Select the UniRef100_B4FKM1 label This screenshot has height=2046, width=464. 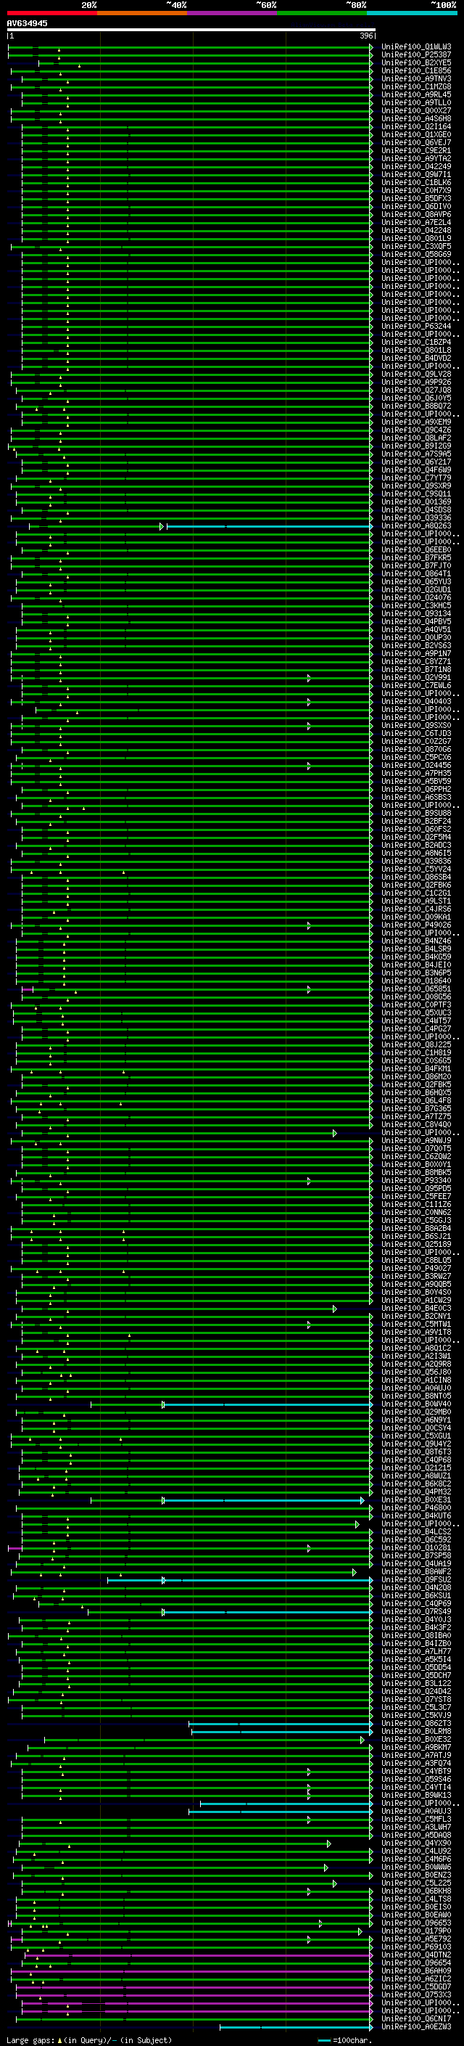tap(416, 1068)
